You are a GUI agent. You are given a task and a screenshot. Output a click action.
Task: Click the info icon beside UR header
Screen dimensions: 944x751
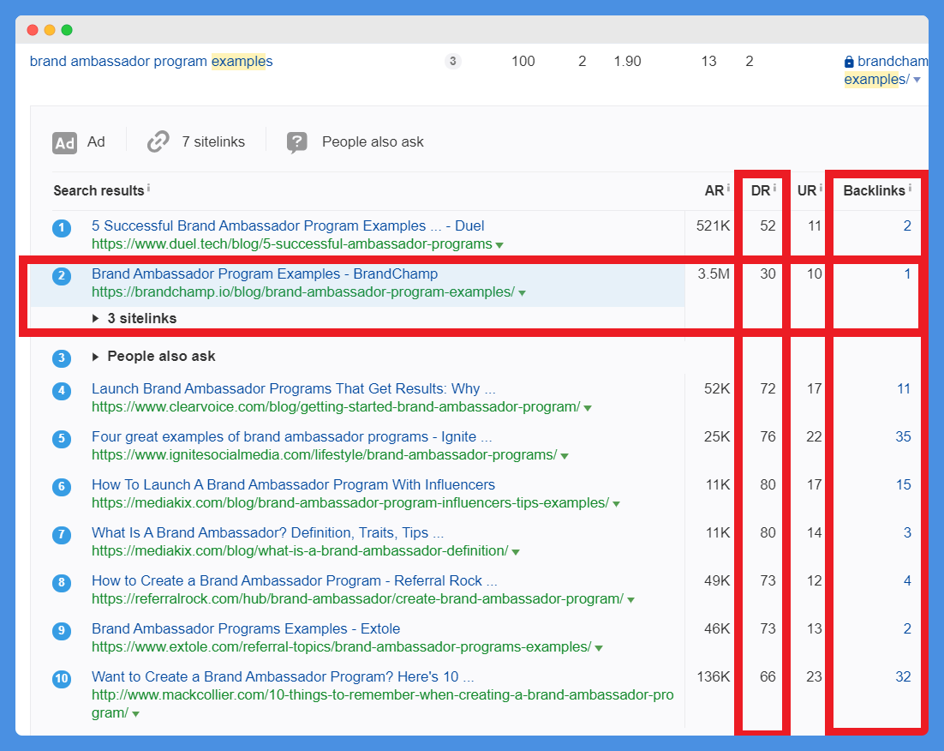(x=821, y=188)
